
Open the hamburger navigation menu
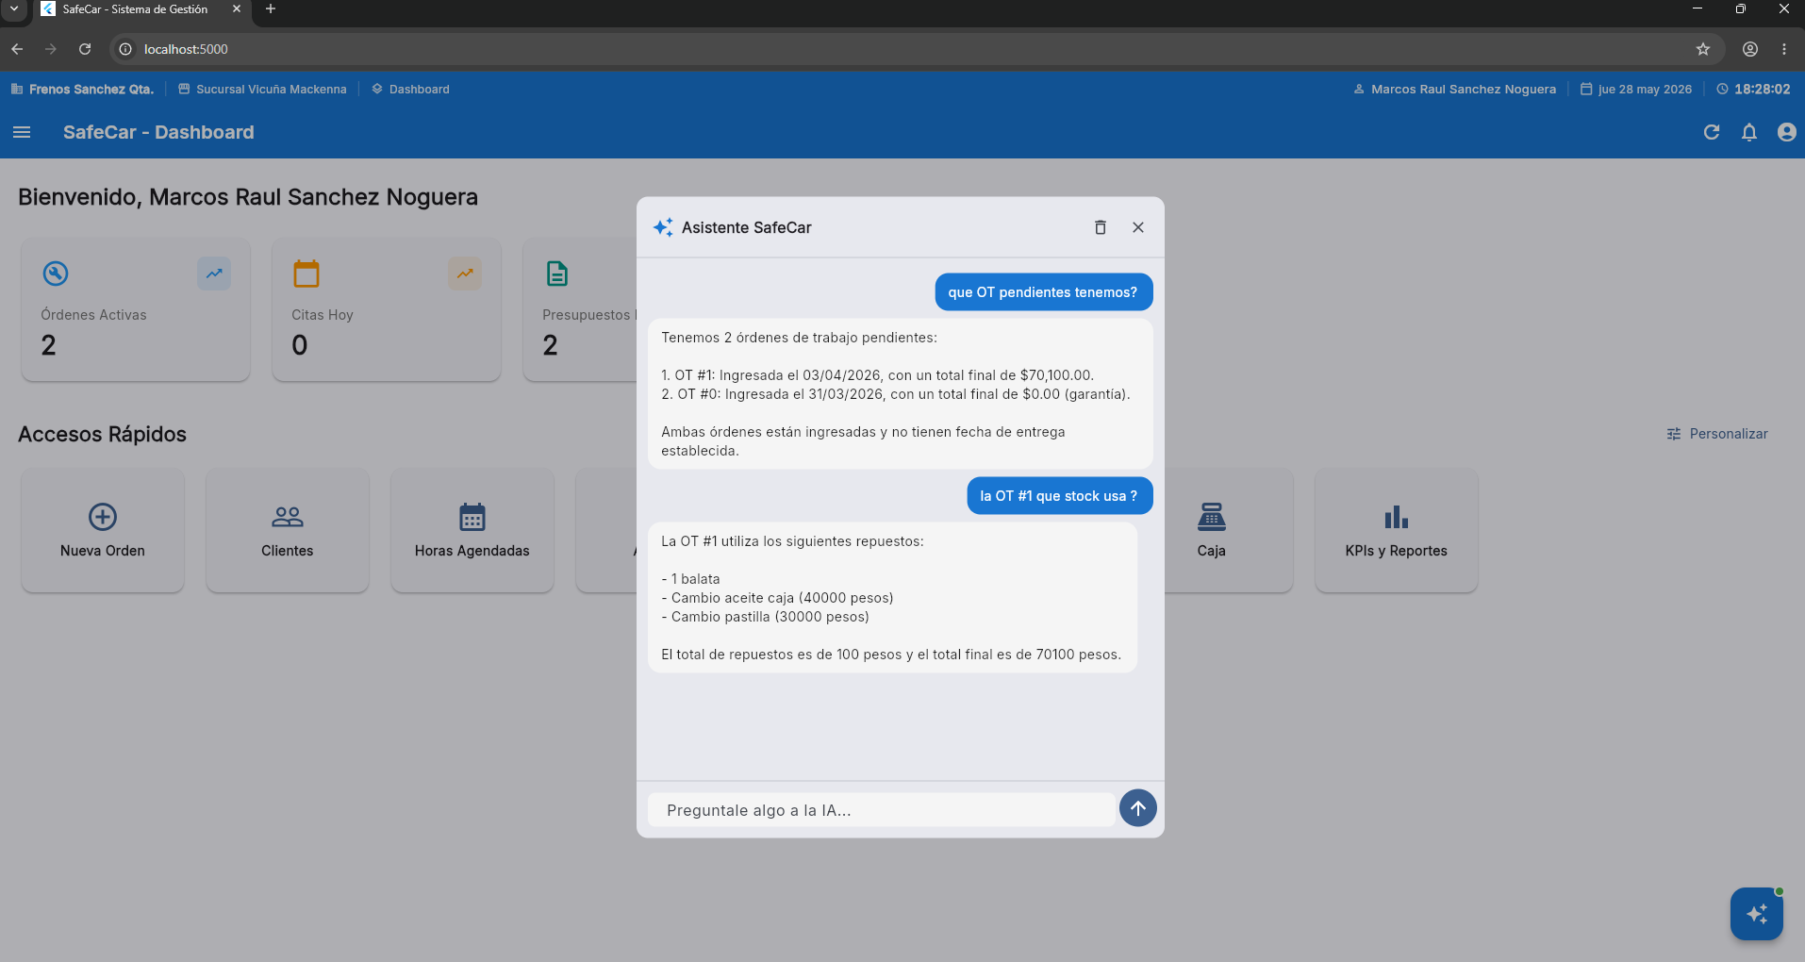22,132
